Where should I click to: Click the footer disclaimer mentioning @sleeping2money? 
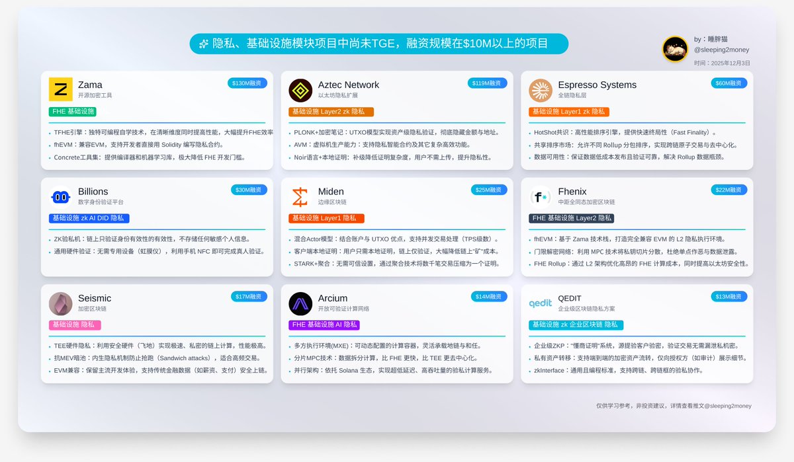click(x=674, y=406)
